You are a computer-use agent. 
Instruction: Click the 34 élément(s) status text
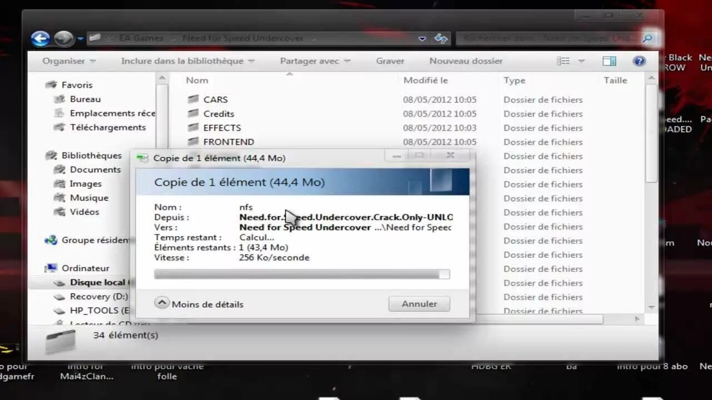click(x=126, y=335)
